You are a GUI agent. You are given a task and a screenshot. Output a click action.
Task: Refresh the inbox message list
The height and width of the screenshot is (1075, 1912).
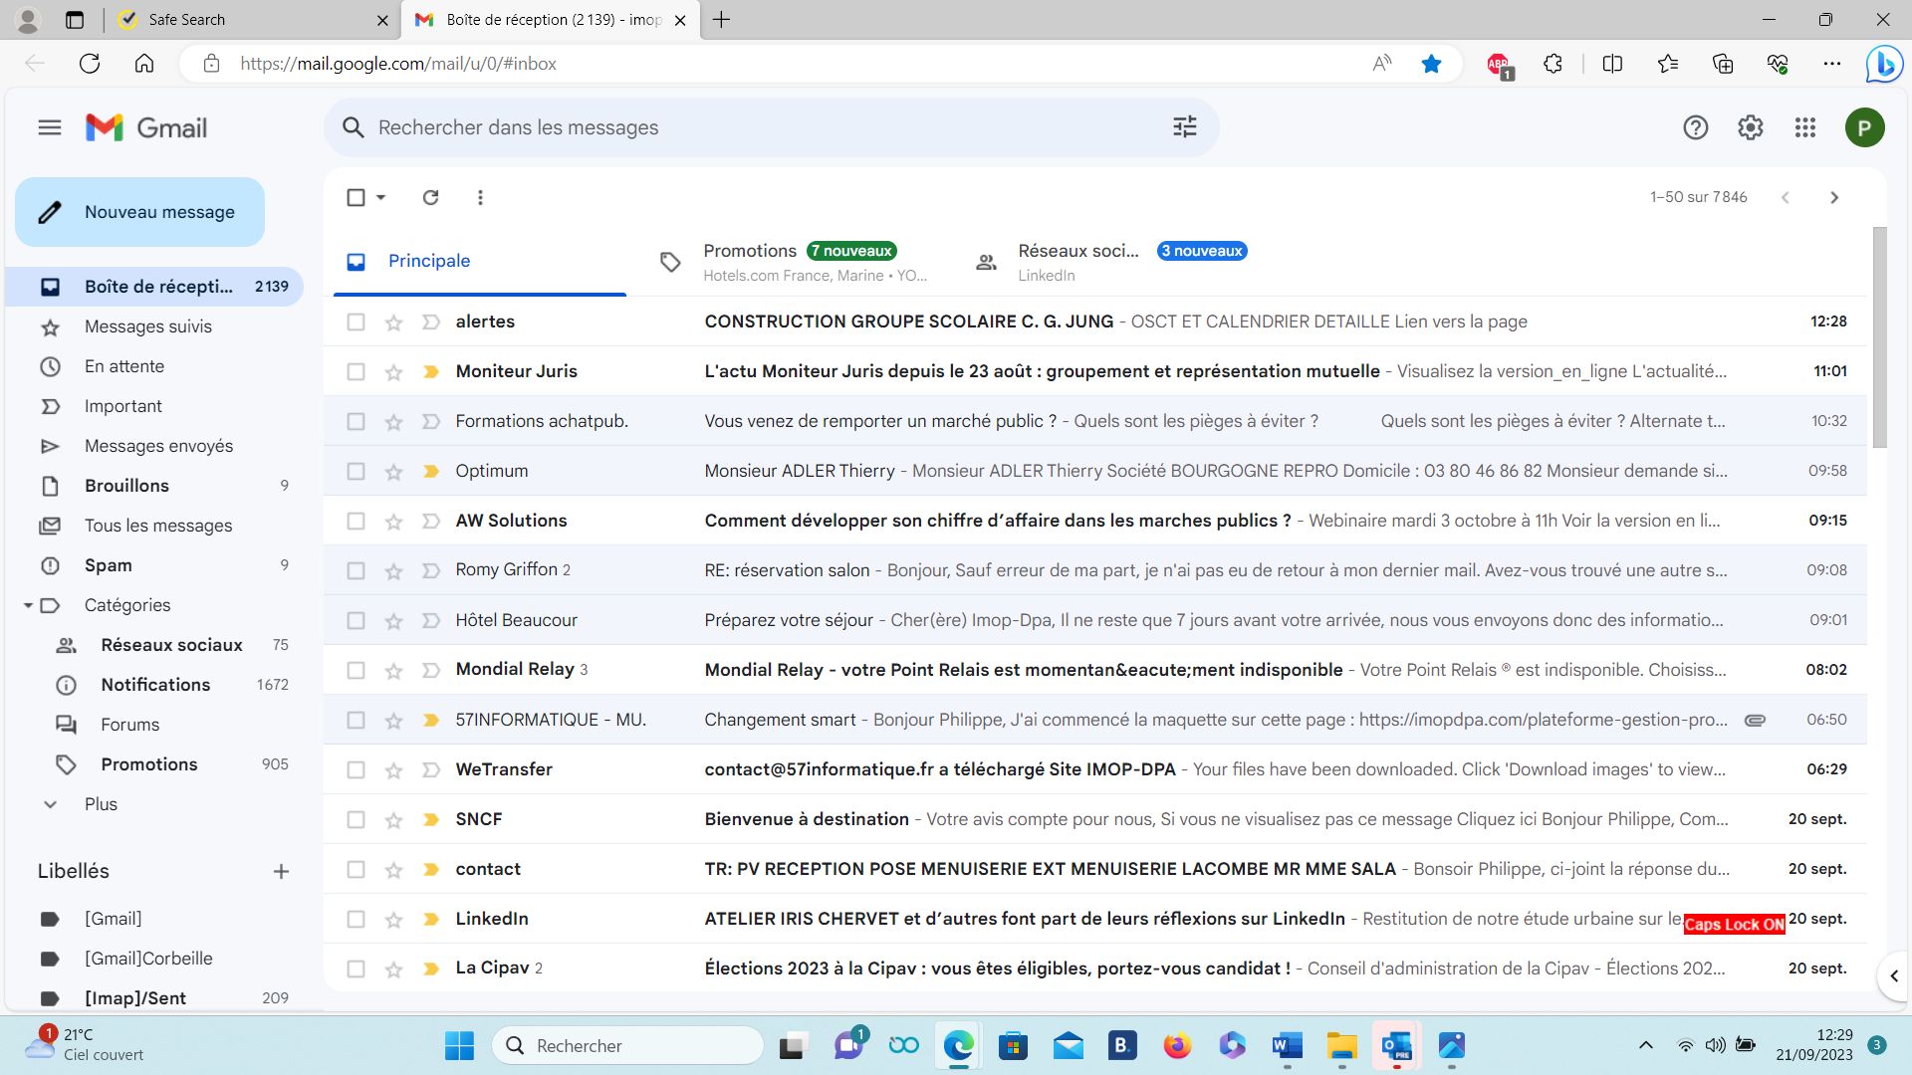[430, 197]
